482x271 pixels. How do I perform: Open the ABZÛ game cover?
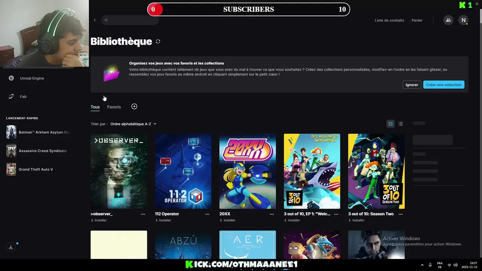[x=183, y=245]
